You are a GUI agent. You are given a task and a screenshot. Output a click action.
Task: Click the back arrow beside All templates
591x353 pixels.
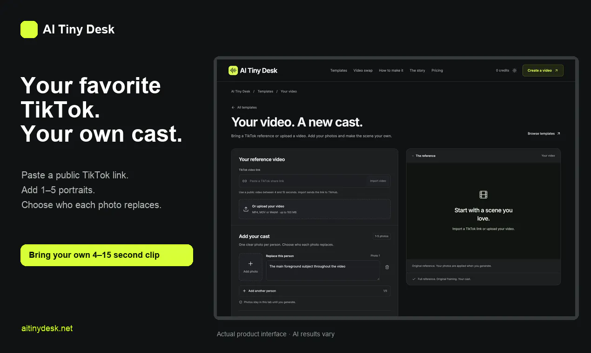coord(233,107)
